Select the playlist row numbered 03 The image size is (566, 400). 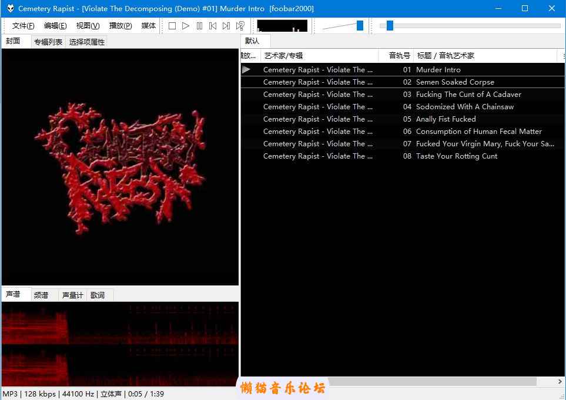[x=403, y=95]
